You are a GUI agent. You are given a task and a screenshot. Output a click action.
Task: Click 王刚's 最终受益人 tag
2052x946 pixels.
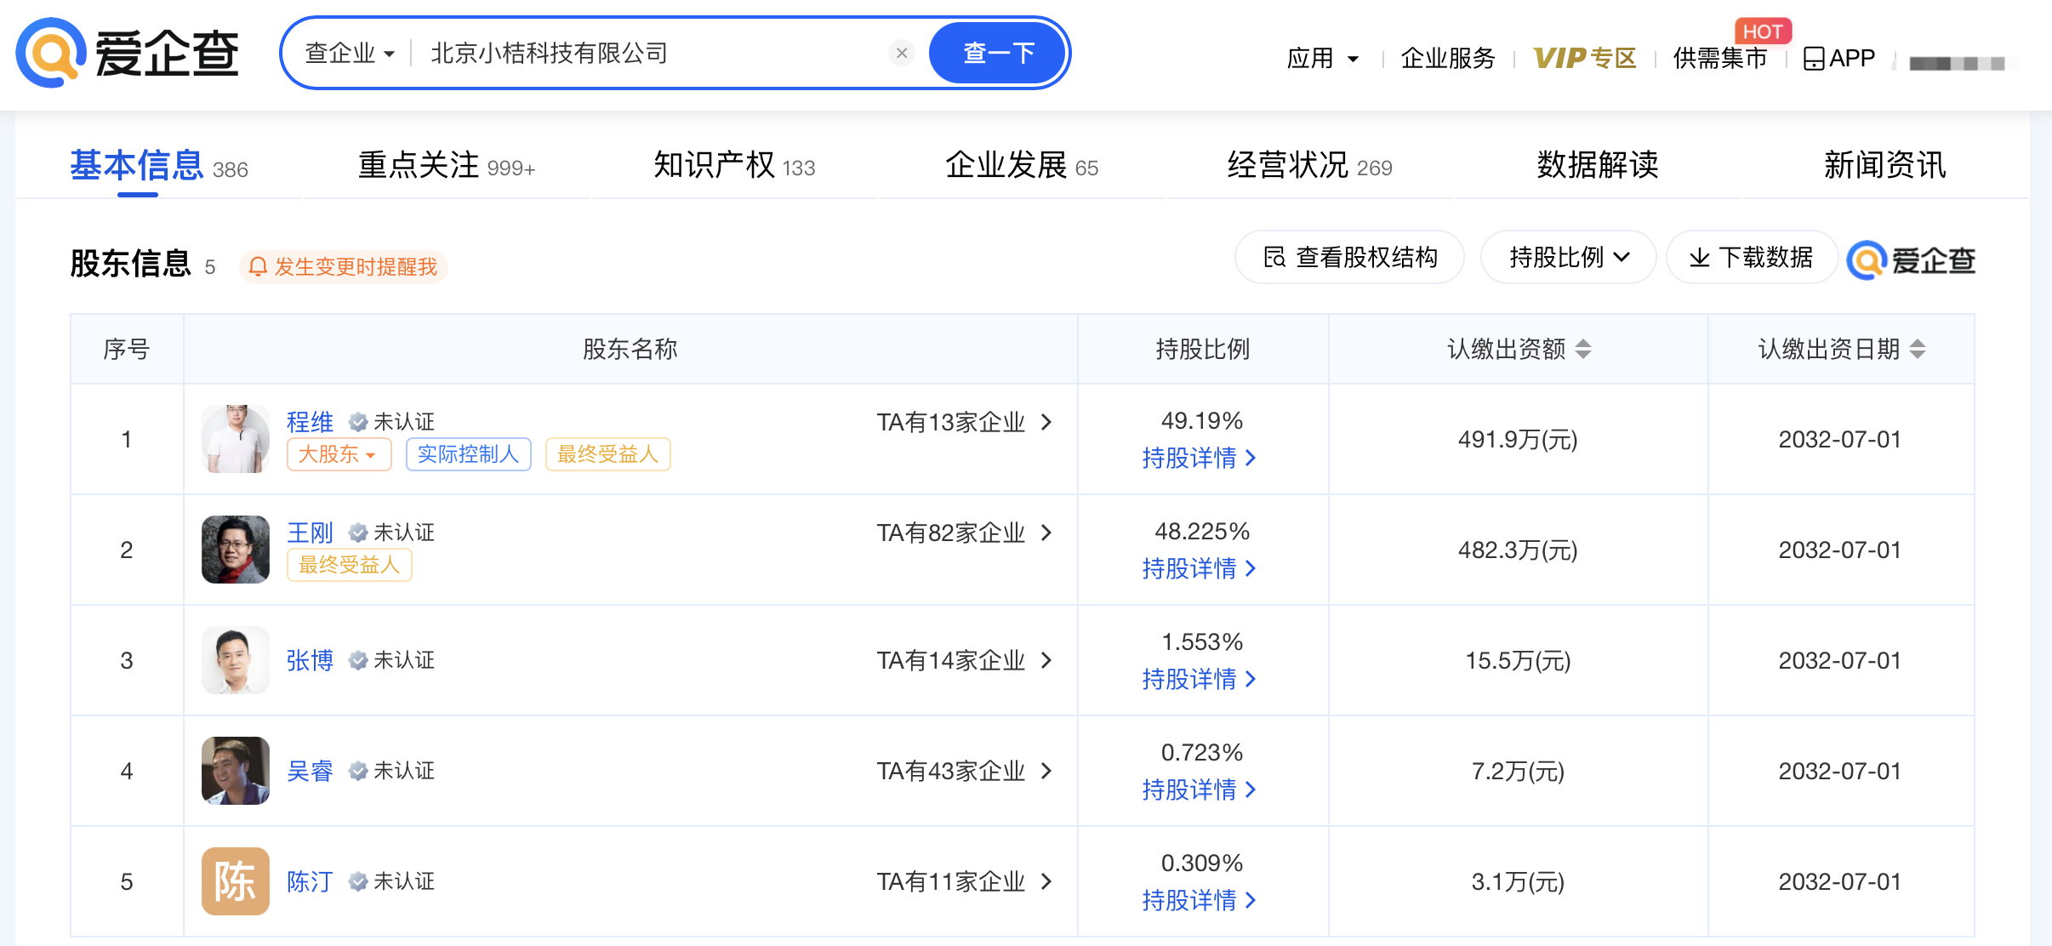350,565
